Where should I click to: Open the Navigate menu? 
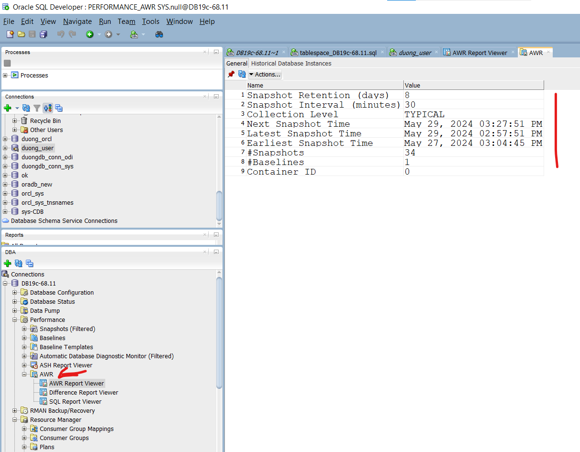coord(78,22)
